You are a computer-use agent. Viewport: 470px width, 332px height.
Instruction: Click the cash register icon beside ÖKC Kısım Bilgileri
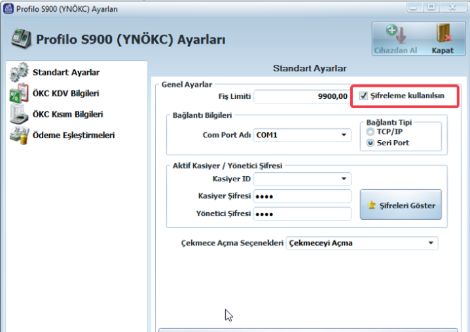[19, 114]
